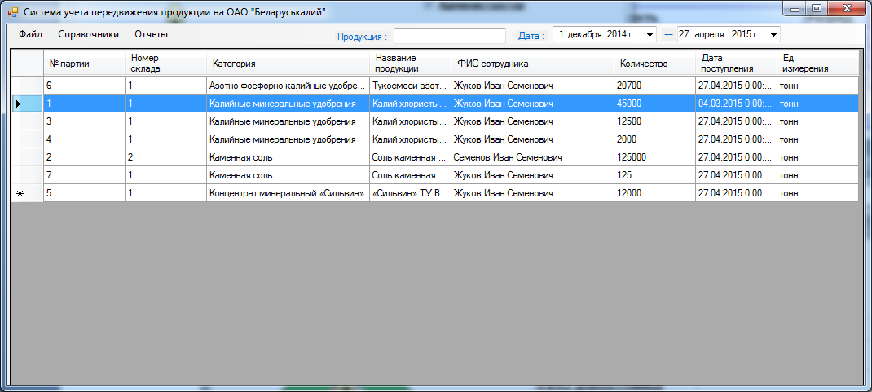Sort by Количество column header

[x=654, y=64]
